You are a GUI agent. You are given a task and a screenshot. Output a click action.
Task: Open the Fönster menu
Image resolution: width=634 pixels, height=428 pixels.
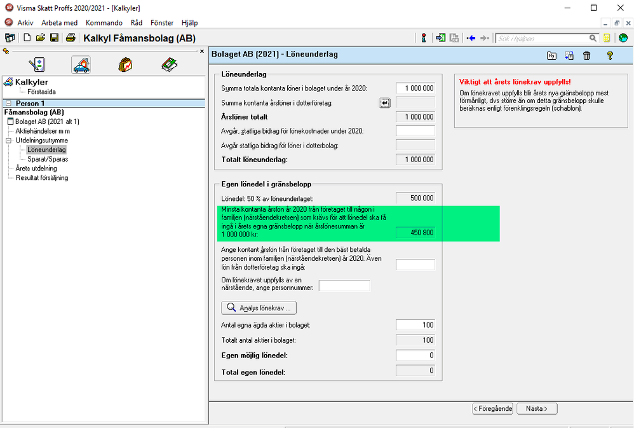162,22
